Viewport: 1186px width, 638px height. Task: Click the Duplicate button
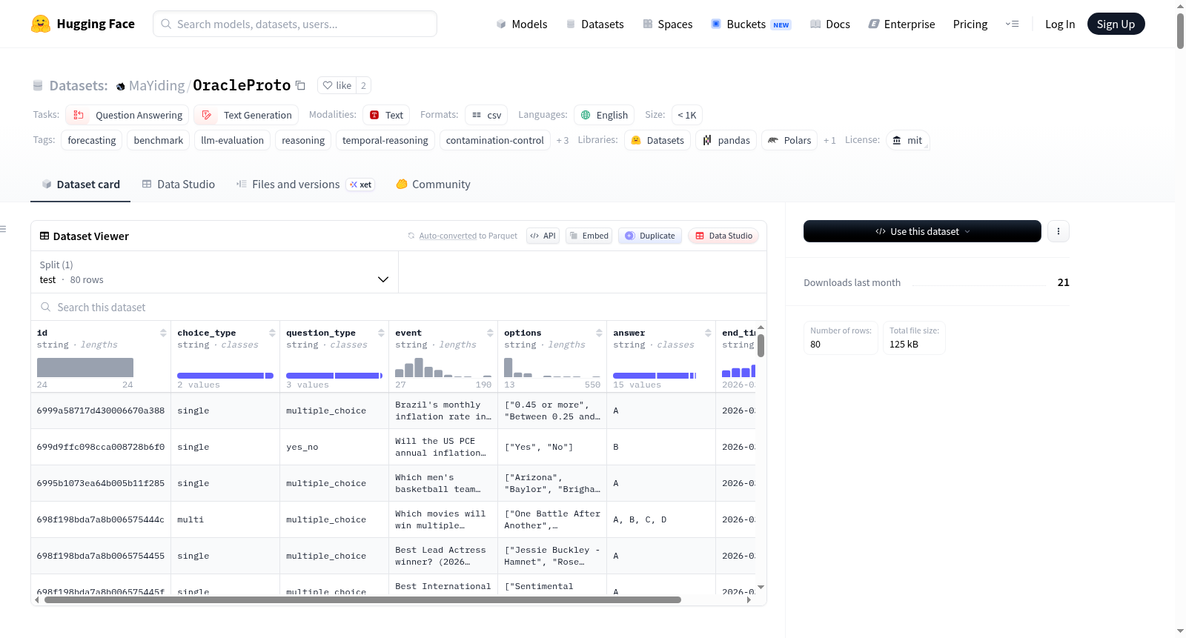[x=650, y=236]
